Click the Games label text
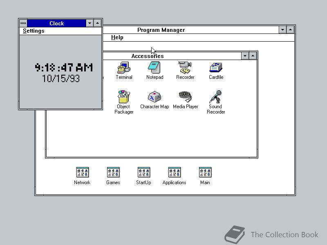327x245 pixels. [x=113, y=183]
